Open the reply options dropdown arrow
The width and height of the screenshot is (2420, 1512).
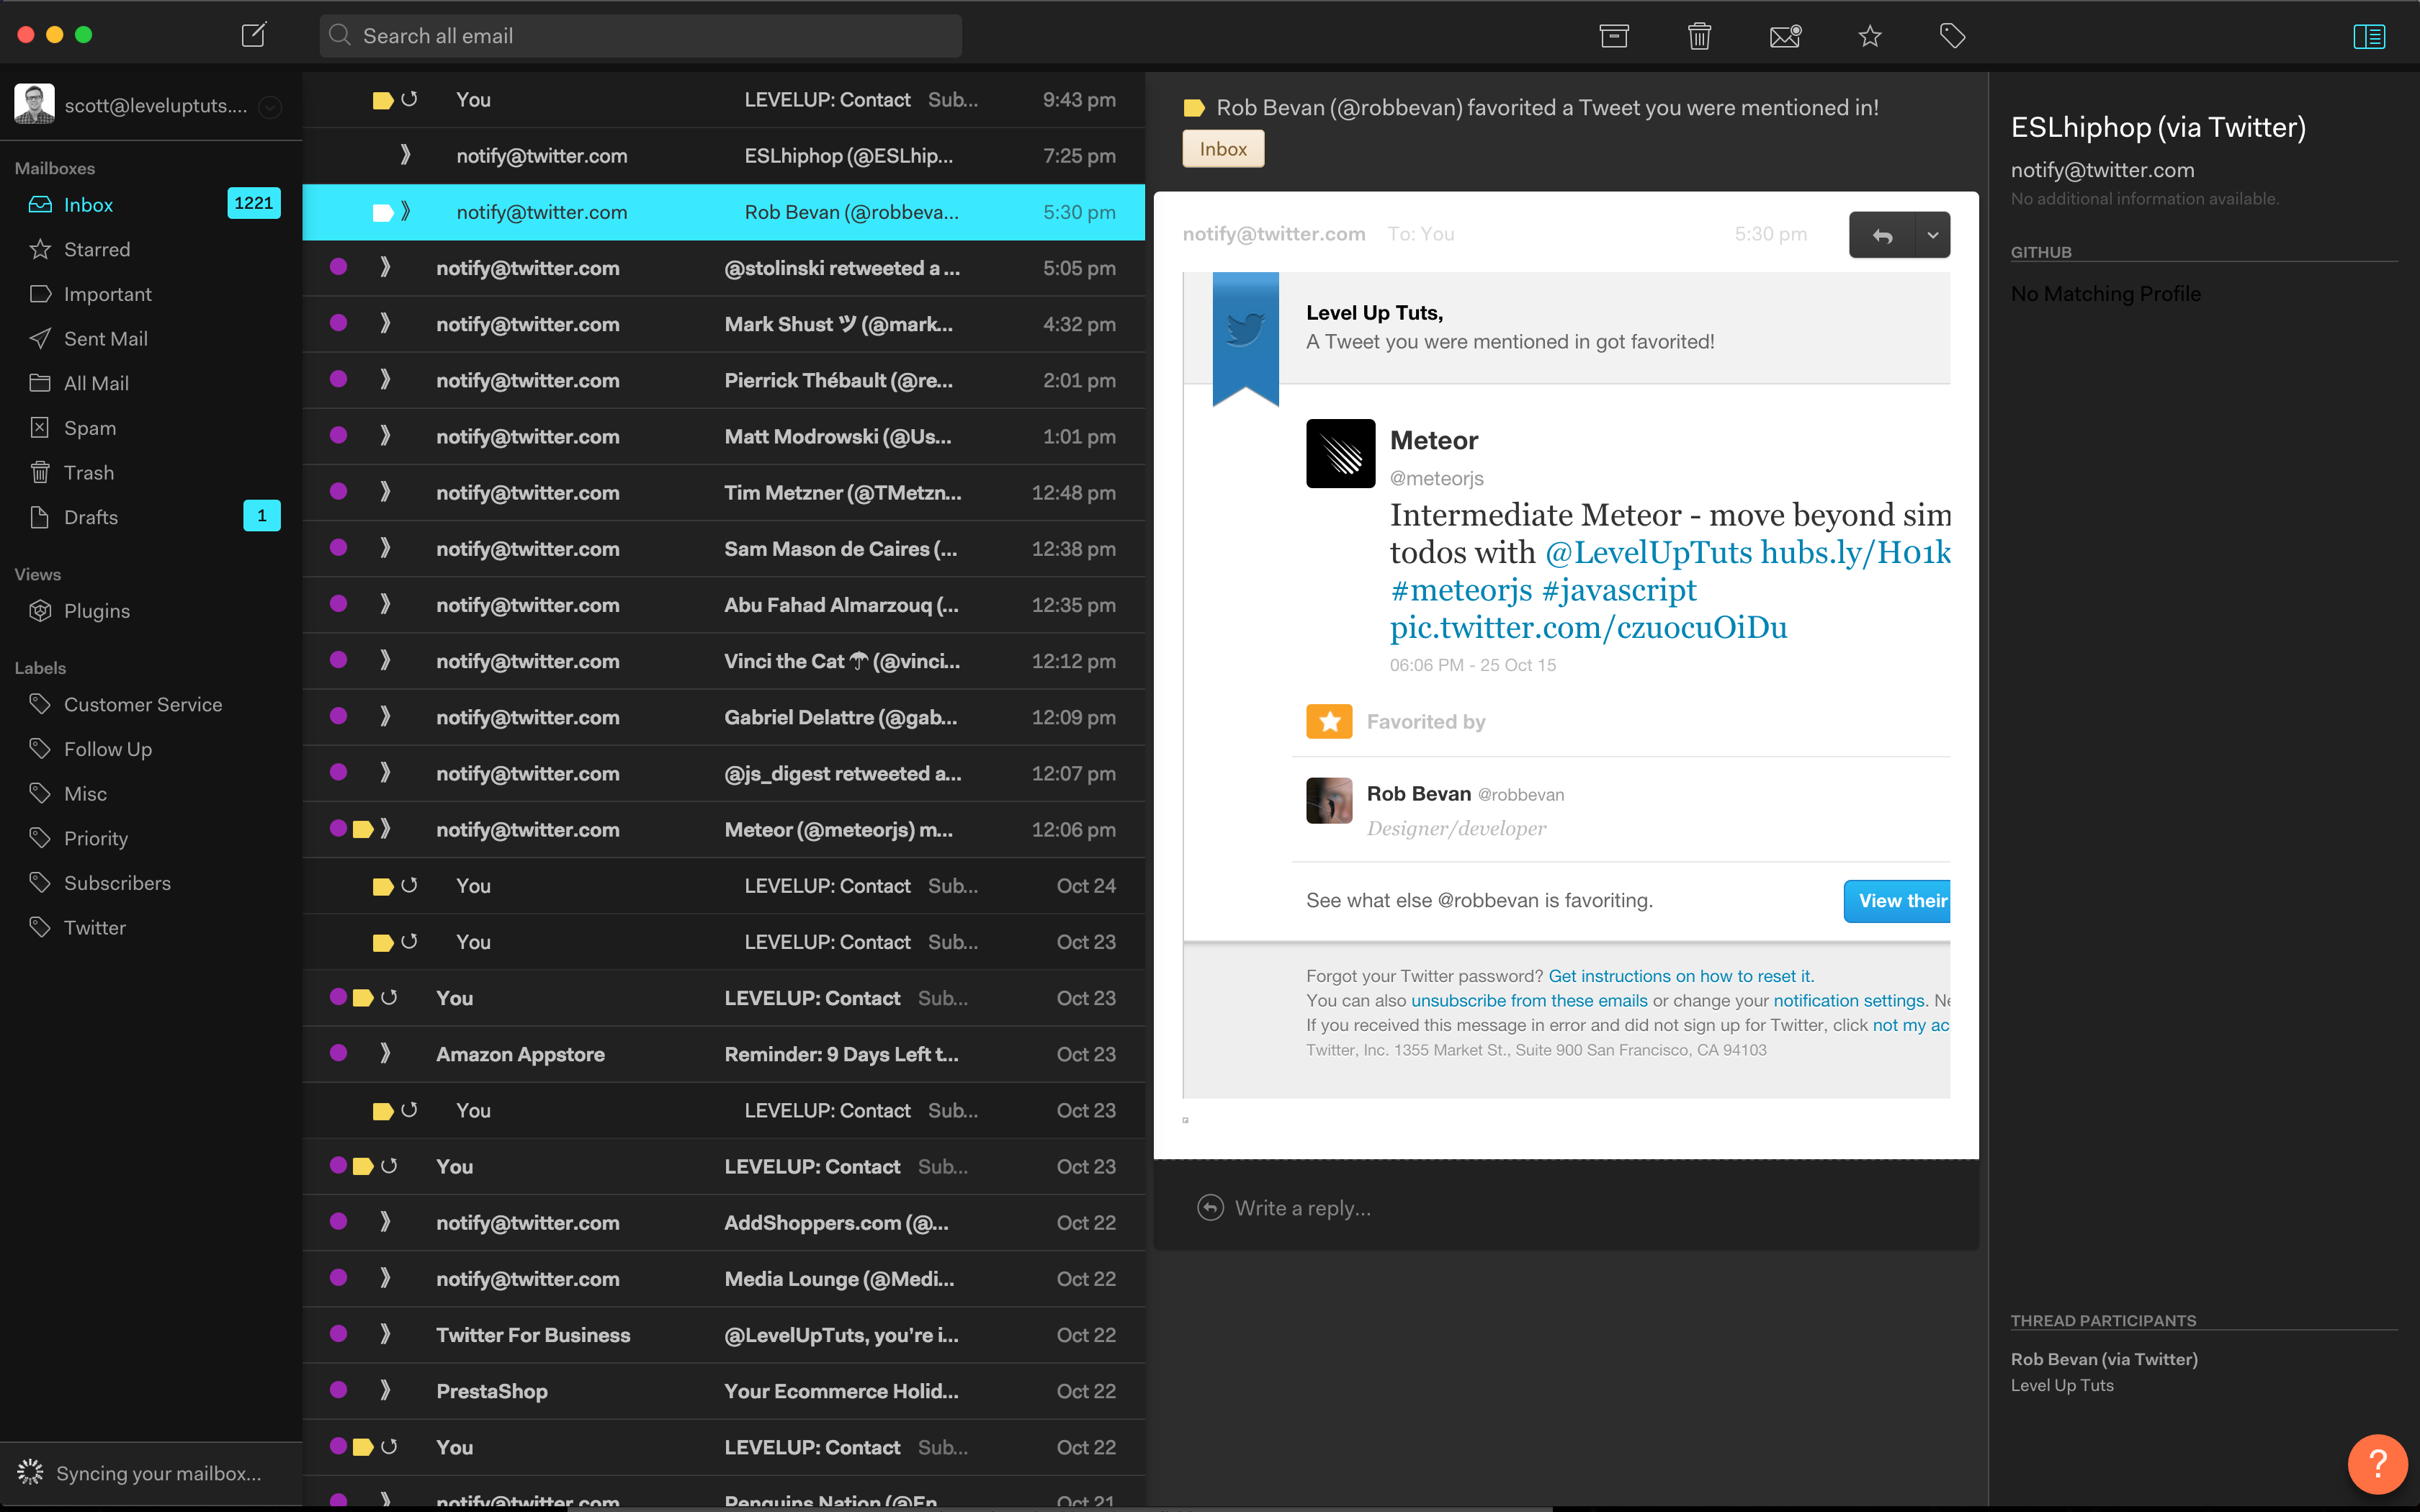tap(1932, 235)
